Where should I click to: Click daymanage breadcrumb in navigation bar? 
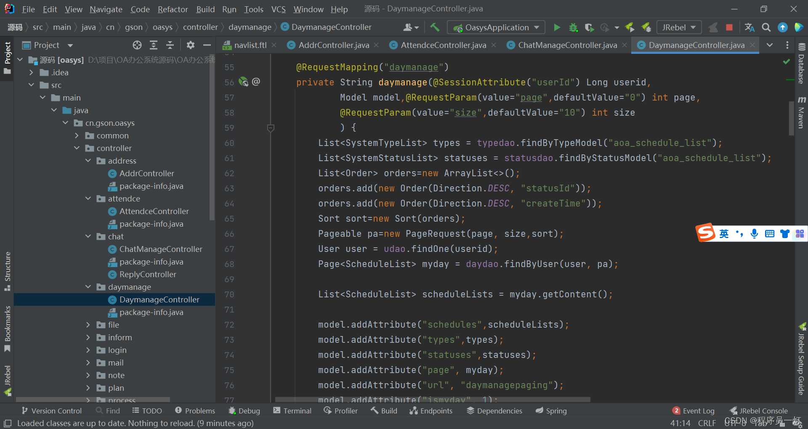click(x=250, y=27)
